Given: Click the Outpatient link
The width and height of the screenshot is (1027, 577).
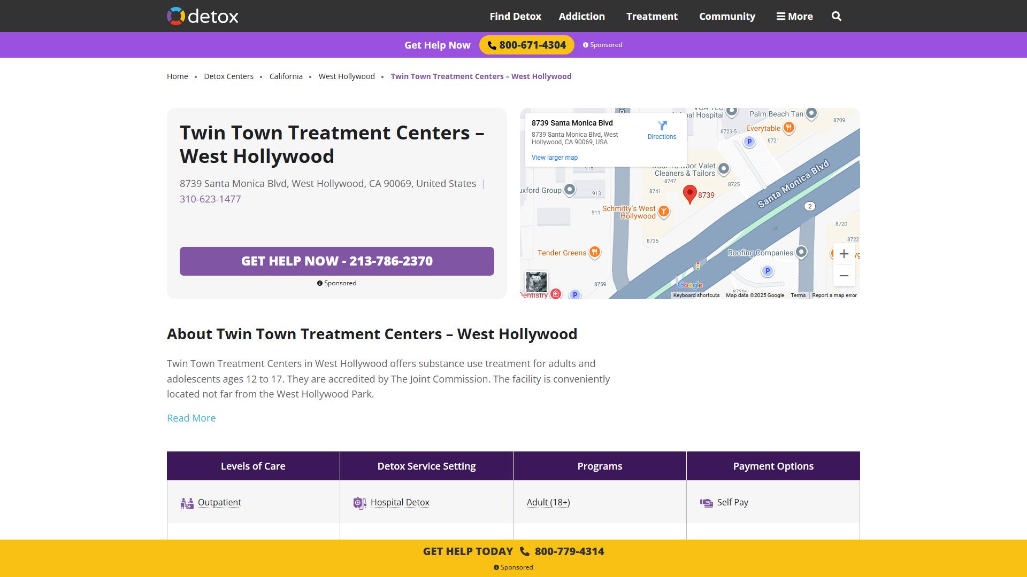Looking at the screenshot, I should (x=219, y=502).
